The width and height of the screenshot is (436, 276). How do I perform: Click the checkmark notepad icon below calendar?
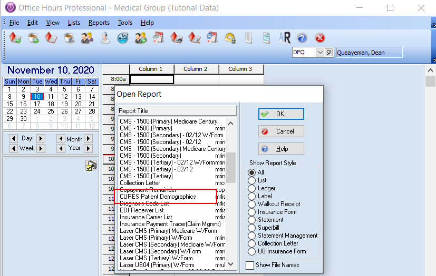coord(91,165)
